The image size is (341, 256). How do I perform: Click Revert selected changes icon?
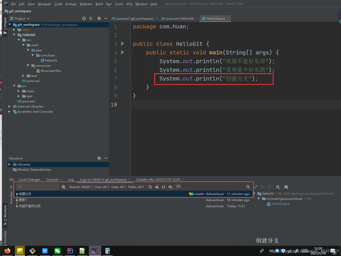(263, 187)
